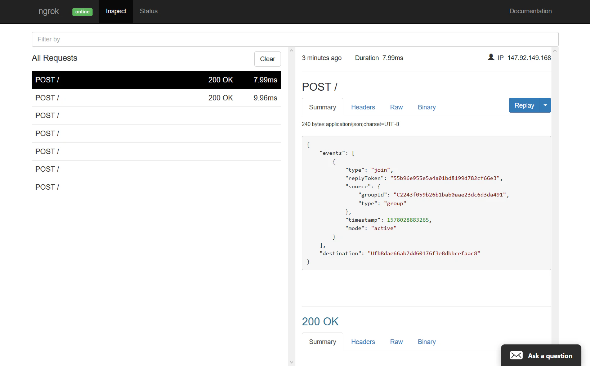This screenshot has width=590, height=366.
Task: Switch to the Status page
Action: coord(148,11)
